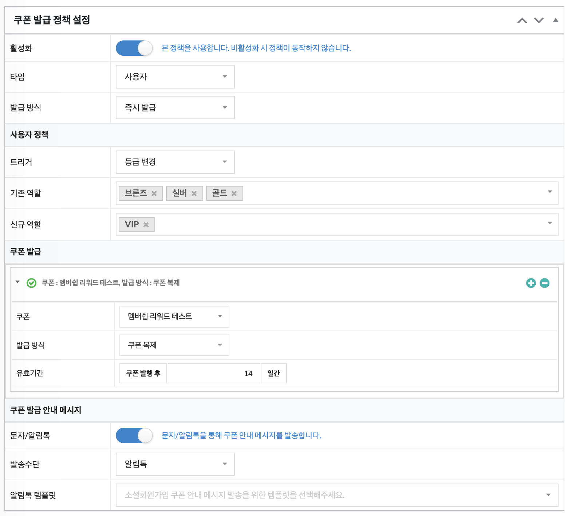
Task: Click the 유효기간 days input field
Action: pos(214,374)
